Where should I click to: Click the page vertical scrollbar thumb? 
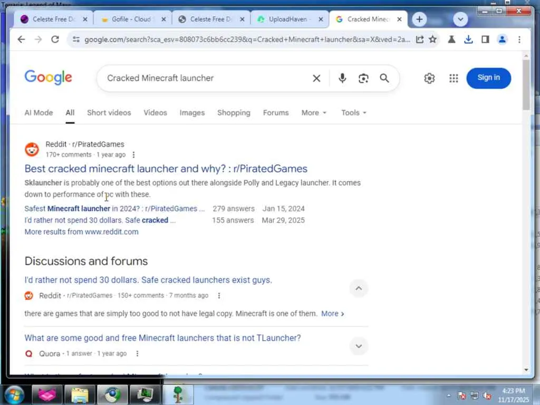(x=526, y=85)
